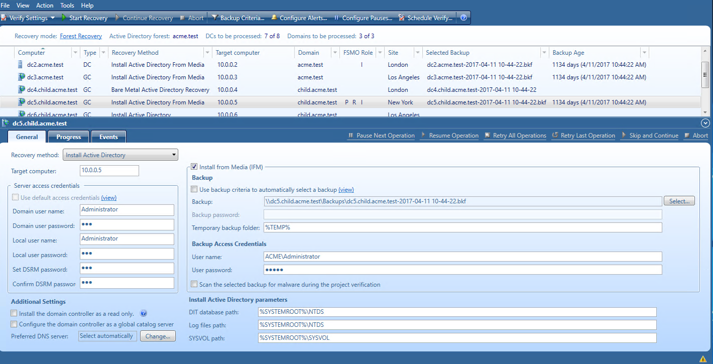Collapse the dc5.child.acme.test details panel
This screenshot has height=364, width=713.
705,123
